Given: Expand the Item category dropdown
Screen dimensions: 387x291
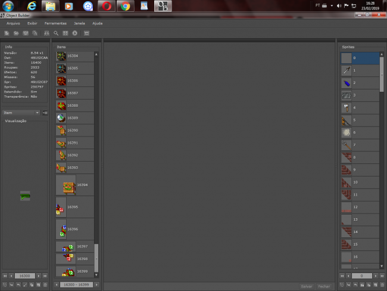Looking at the screenshot, I should [x=21, y=113].
